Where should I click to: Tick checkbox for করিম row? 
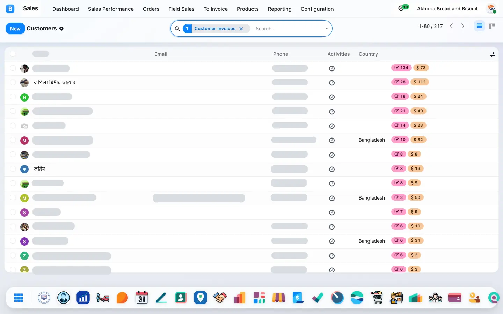13,169
